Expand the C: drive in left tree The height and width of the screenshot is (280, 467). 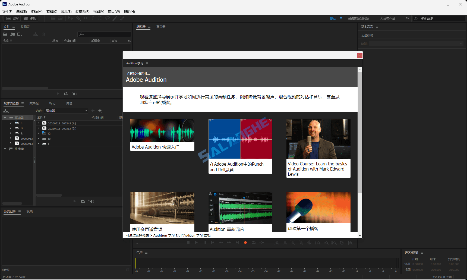point(11,123)
